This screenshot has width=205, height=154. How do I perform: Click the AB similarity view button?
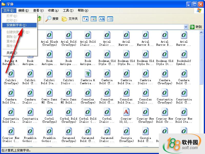point(102,19)
